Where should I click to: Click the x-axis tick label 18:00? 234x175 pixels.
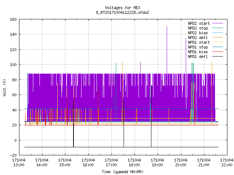pyautogui.click(x=134, y=165)
